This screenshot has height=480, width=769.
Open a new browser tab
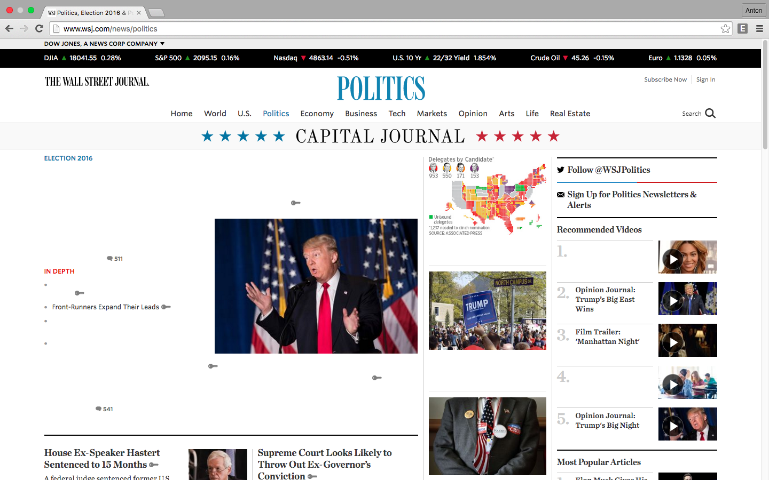(x=156, y=13)
